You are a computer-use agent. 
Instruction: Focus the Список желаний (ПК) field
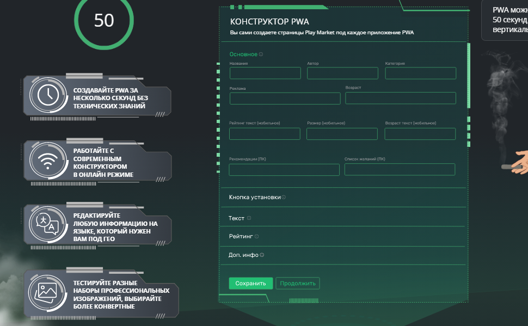400,169
